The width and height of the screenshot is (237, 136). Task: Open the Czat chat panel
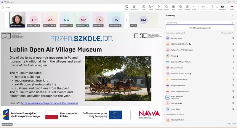click(x=144, y=7)
